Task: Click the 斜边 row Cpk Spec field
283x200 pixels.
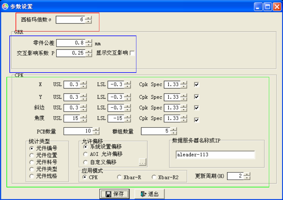Action: 172,108
